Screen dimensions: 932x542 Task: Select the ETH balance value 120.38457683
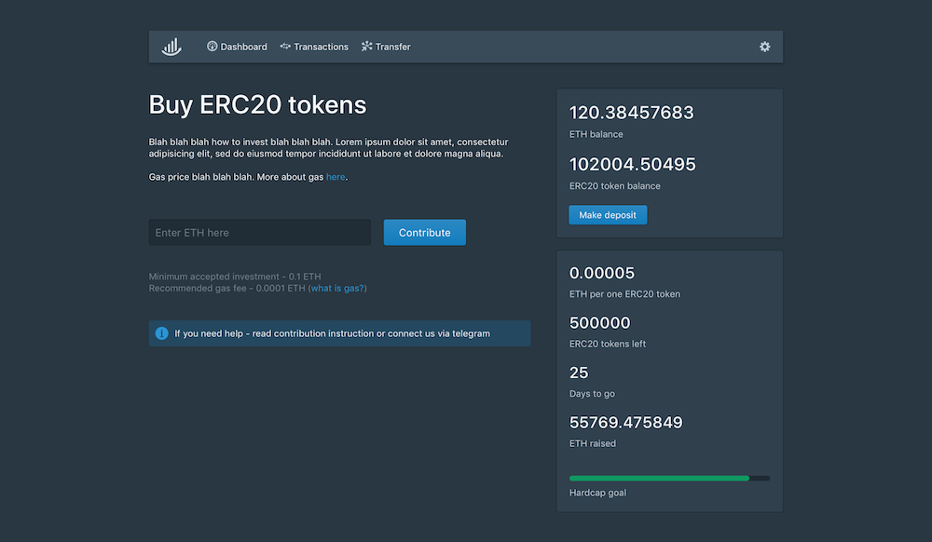click(631, 113)
